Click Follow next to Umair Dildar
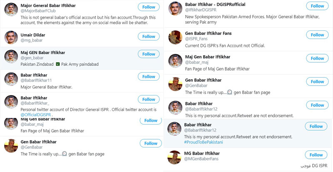Image resolution: width=333 pixels, height=172 pixels. click(149, 37)
